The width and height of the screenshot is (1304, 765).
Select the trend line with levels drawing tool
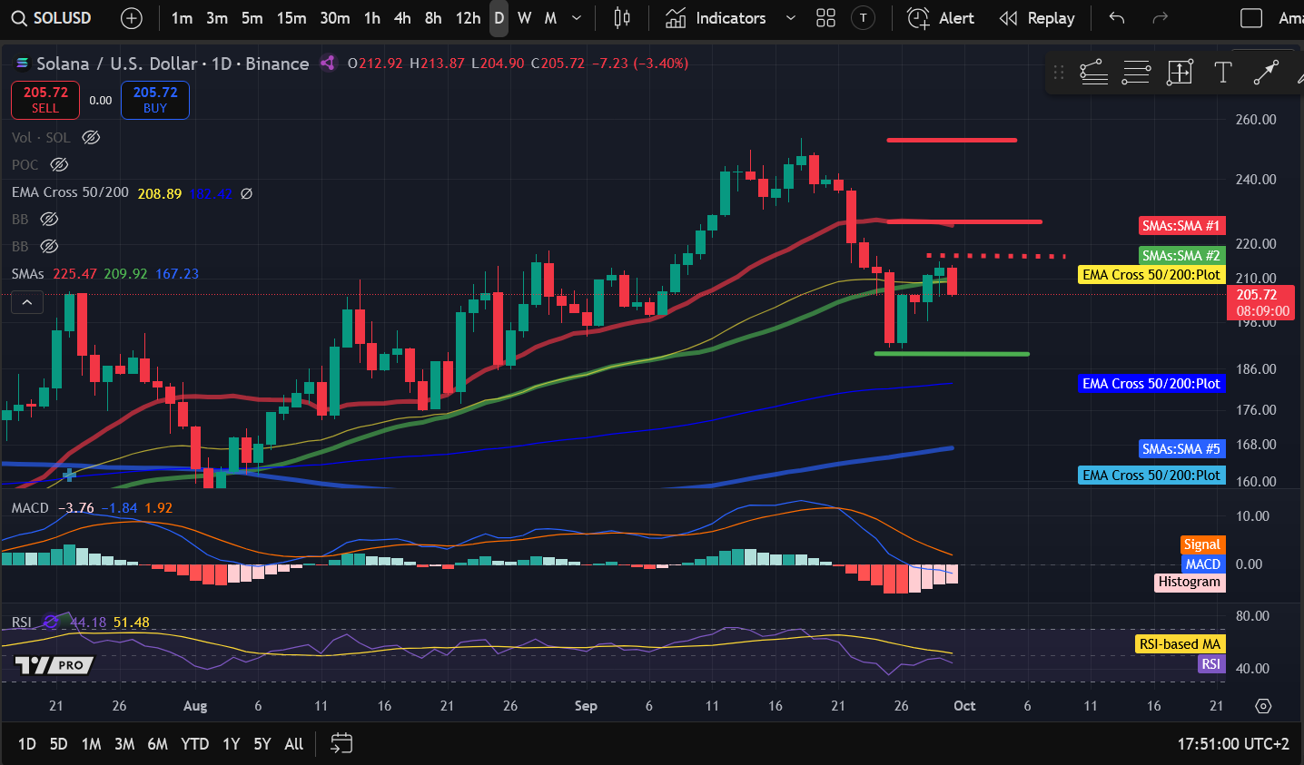[1093, 73]
